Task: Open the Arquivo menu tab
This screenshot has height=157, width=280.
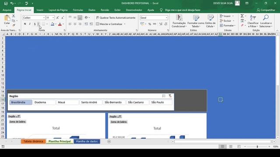Action: pos(7,10)
